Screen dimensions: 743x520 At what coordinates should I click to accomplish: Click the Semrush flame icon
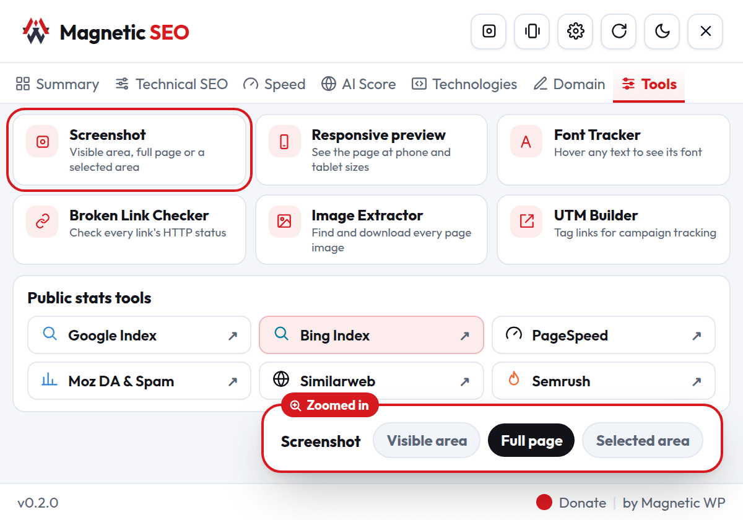(514, 379)
